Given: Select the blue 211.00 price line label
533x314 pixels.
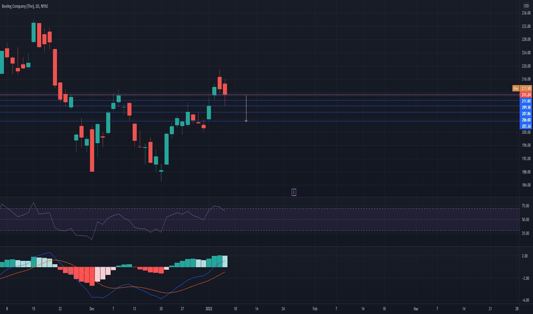Looking at the screenshot, I should [x=526, y=101].
